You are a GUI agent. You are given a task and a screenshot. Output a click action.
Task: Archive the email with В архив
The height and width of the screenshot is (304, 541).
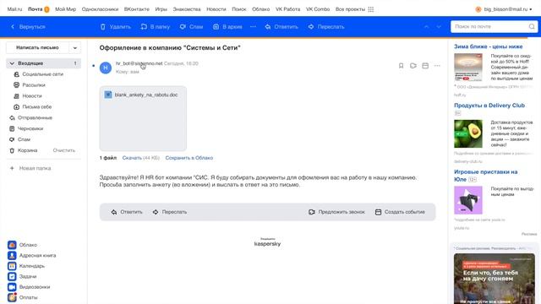(x=227, y=26)
